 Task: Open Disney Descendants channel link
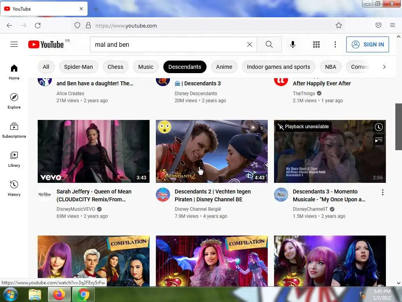(196, 94)
